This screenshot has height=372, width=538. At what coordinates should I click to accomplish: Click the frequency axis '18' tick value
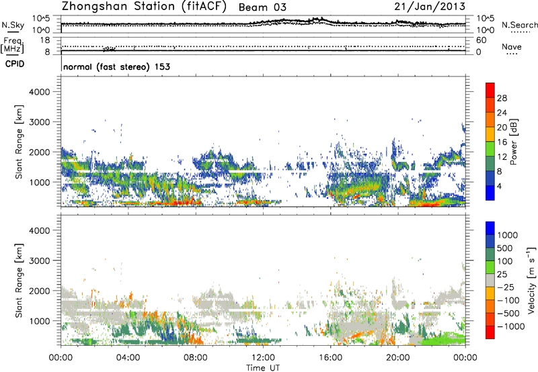(x=45, y=40)
